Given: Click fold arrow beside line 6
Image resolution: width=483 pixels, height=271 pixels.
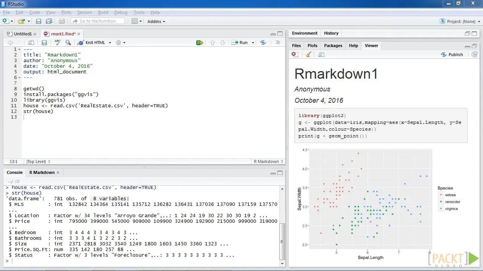Looking at the screenshot, I should [19, 78].
